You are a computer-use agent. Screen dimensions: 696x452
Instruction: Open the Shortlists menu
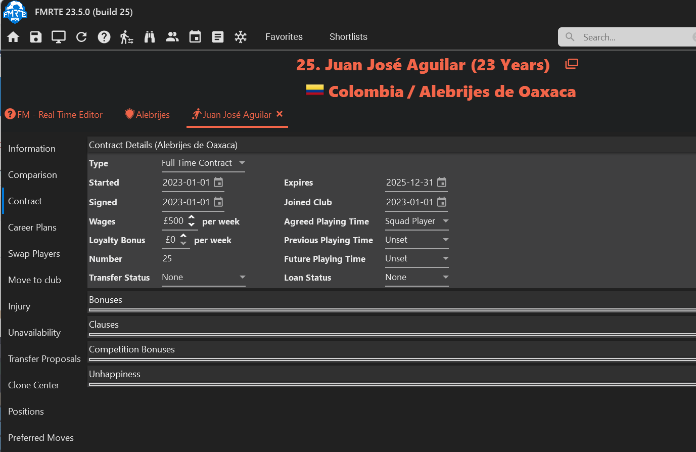coord(348,37)
